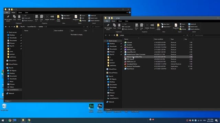Create a New folder in the left window
The height and width of the screenshot is (123, 220).
(58, 18)
